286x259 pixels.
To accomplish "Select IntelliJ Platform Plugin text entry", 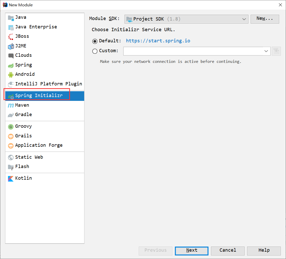I will (x=48, y=84).
